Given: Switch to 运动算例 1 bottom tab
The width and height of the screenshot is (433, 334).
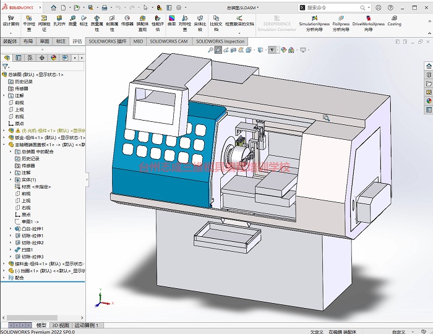Looking at the screenshot, I should pyautogui.click(x=87, y=325).
